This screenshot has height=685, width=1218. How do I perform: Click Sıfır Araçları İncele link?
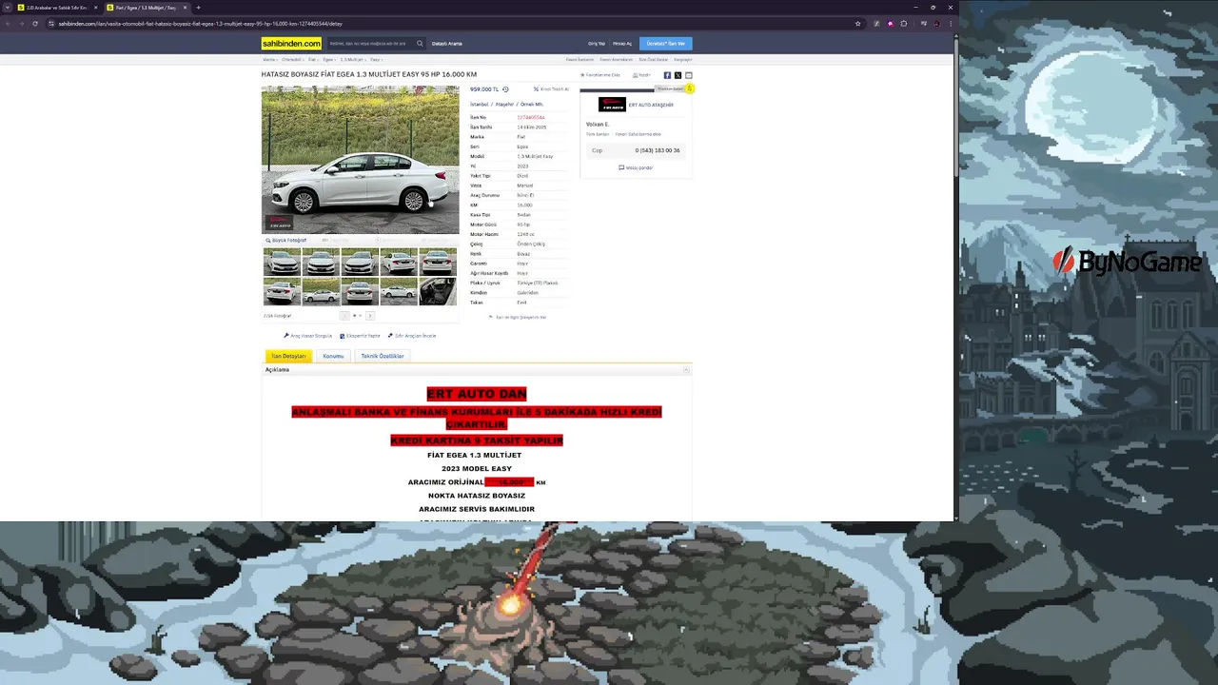point(412,336)
